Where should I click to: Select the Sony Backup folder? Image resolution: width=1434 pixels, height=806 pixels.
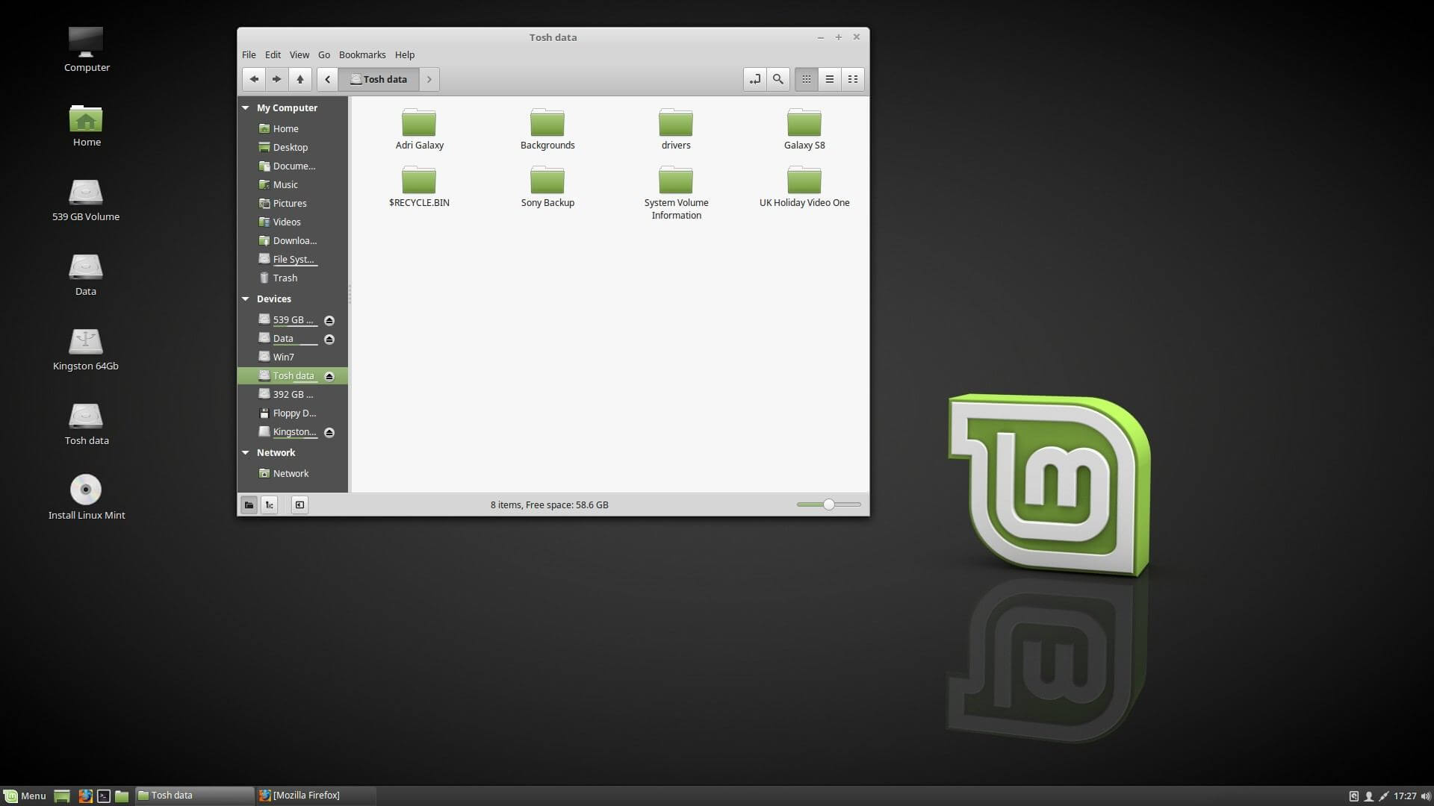(x=547, y=187)
